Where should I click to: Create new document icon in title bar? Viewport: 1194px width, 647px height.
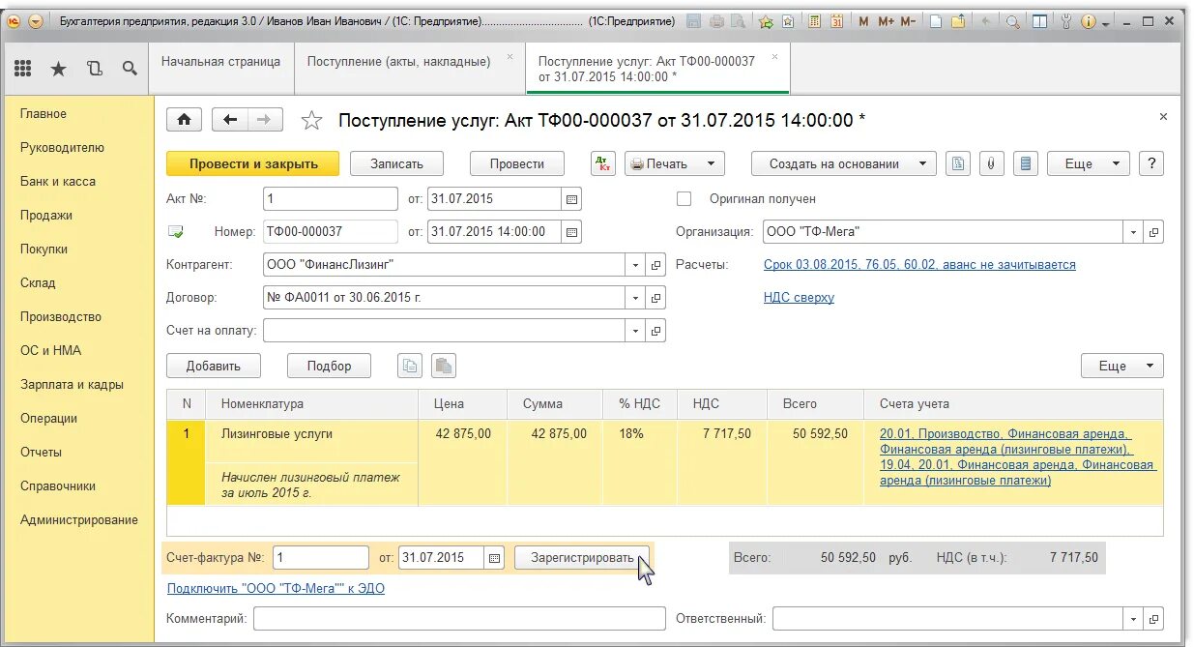pos(936,20)
